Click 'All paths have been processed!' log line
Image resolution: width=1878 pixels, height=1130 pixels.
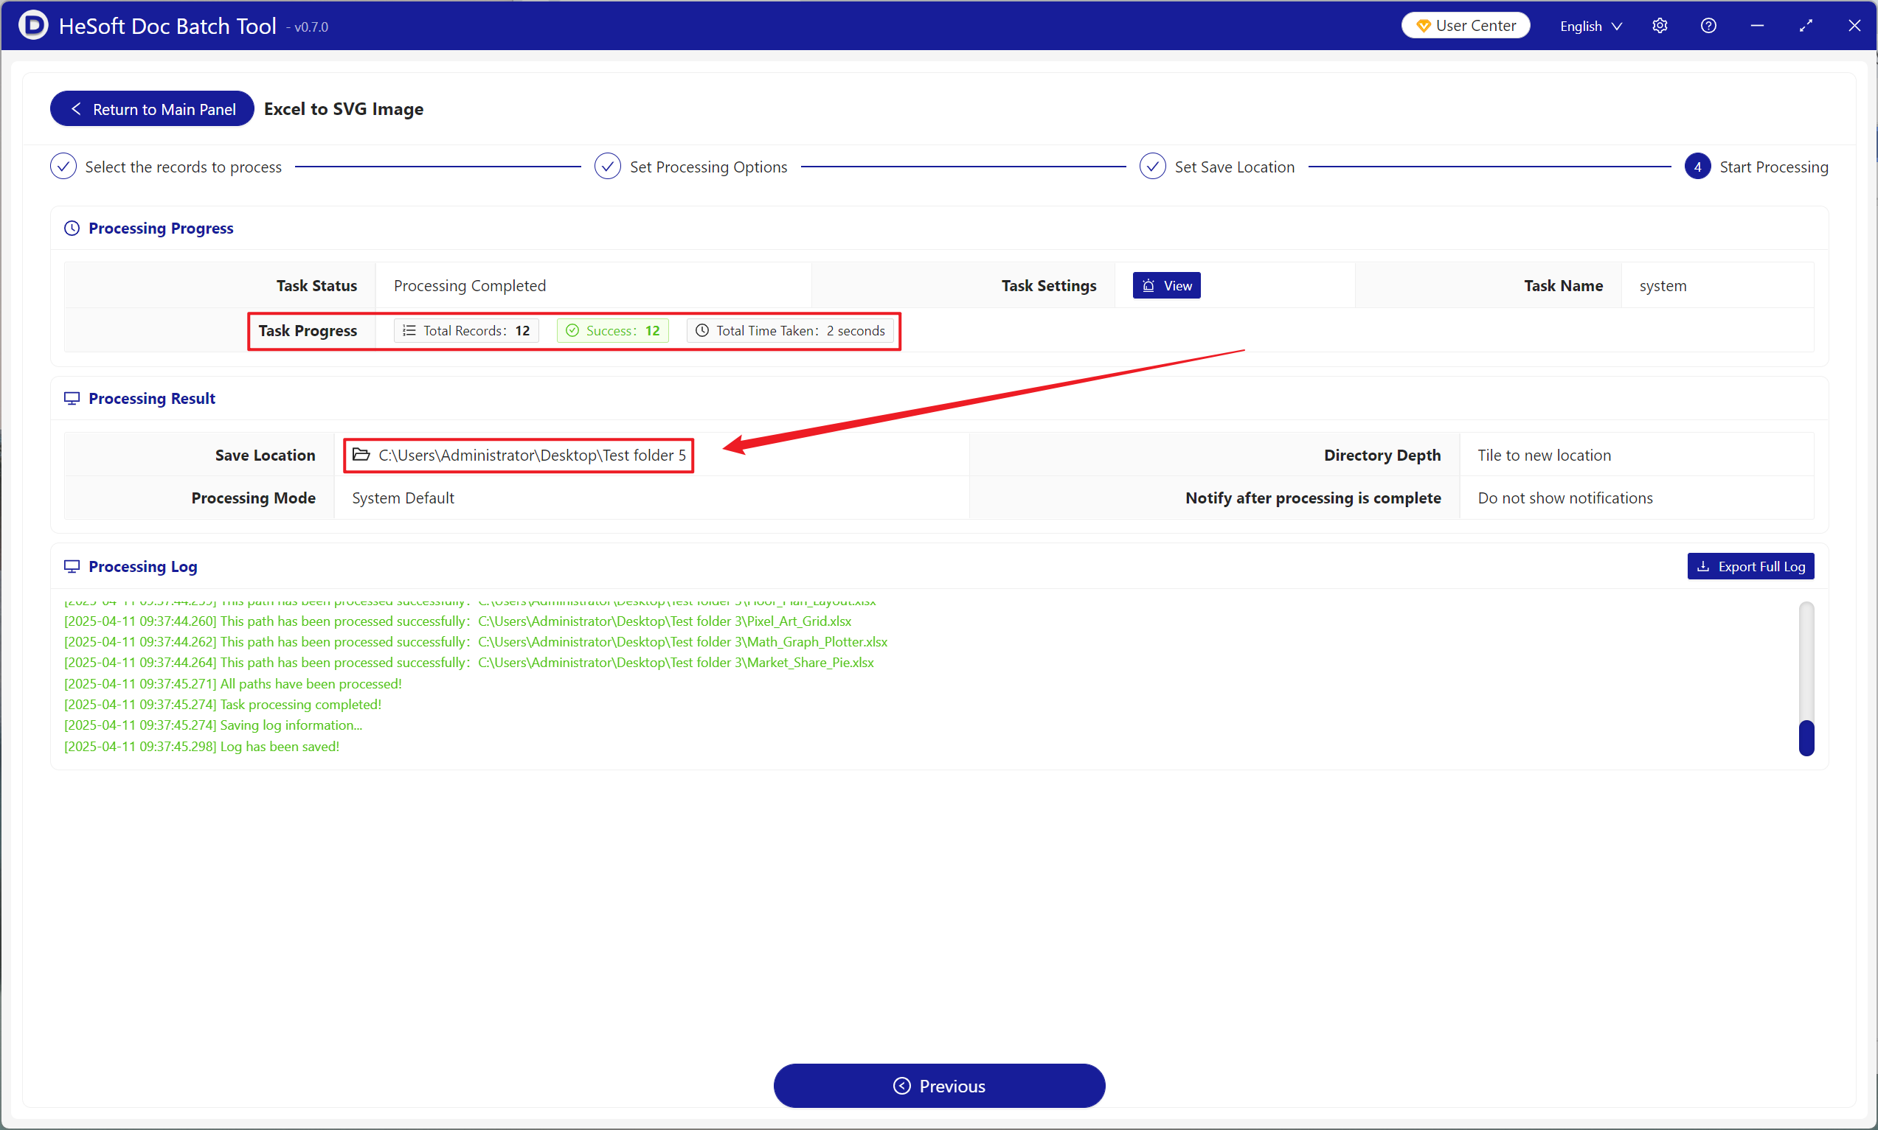[x=232, y=684]
